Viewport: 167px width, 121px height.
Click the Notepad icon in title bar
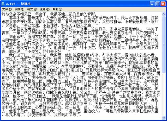(3, 4)
